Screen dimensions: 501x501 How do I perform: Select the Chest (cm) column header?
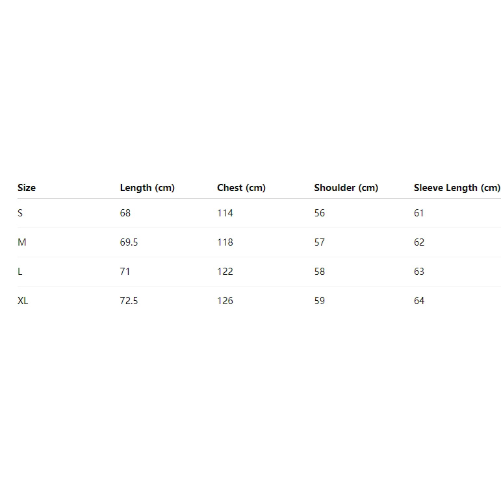(241, 188)
